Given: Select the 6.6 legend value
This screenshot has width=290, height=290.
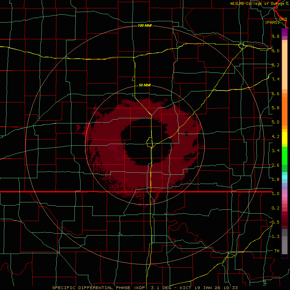Looking at the screenshot, I should click(275, 93).
